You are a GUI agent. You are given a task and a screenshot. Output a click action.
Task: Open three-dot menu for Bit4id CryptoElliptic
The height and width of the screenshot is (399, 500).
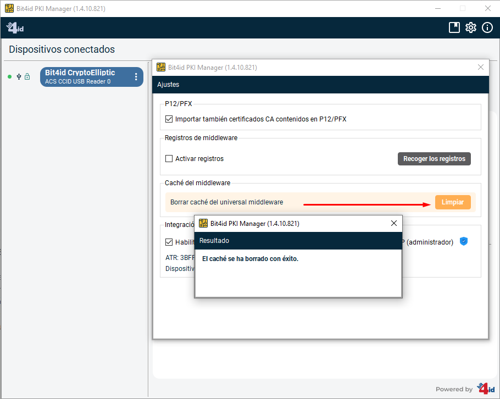(x=136, y=76)
